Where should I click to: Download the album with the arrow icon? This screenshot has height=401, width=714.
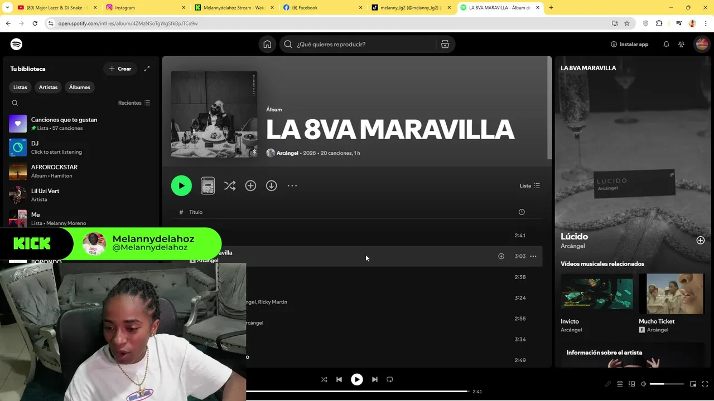point(271,185)
